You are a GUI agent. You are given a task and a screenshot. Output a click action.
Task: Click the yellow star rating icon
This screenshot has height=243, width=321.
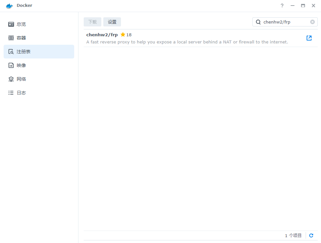[x=123, y=35]
